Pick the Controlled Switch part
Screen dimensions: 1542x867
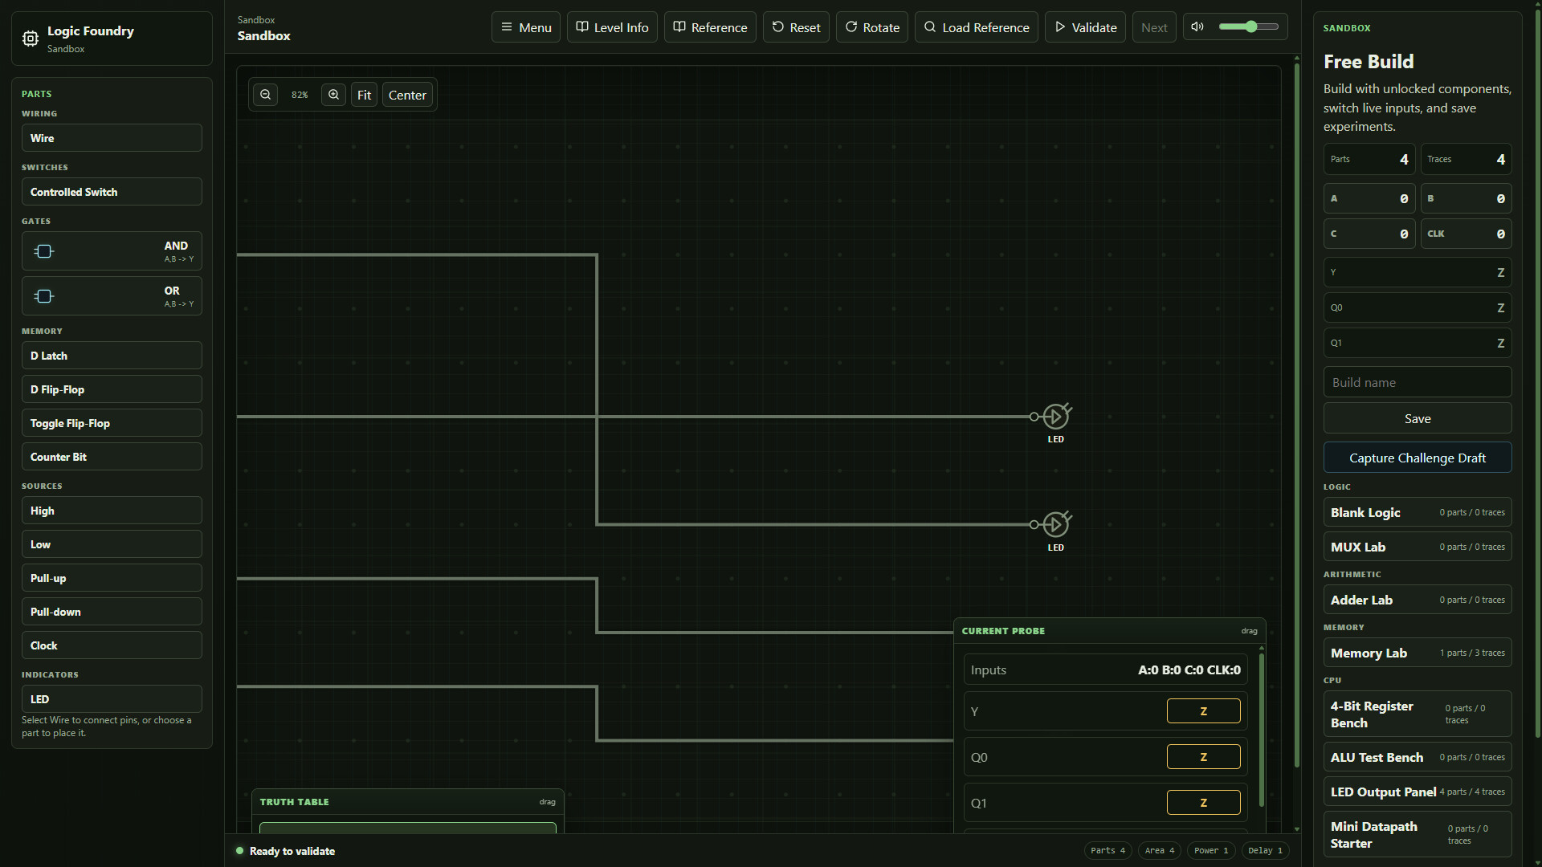[x=112, y=192]
